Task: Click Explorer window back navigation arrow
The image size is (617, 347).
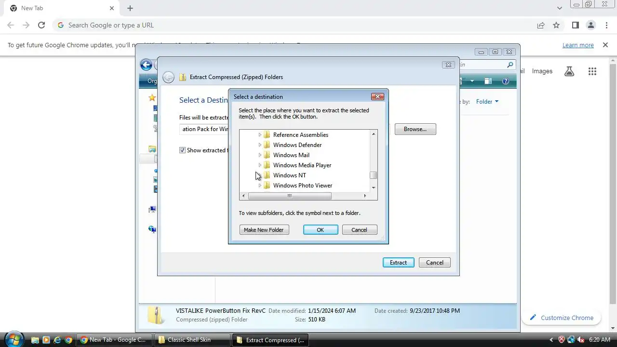Action: [146, 65]
